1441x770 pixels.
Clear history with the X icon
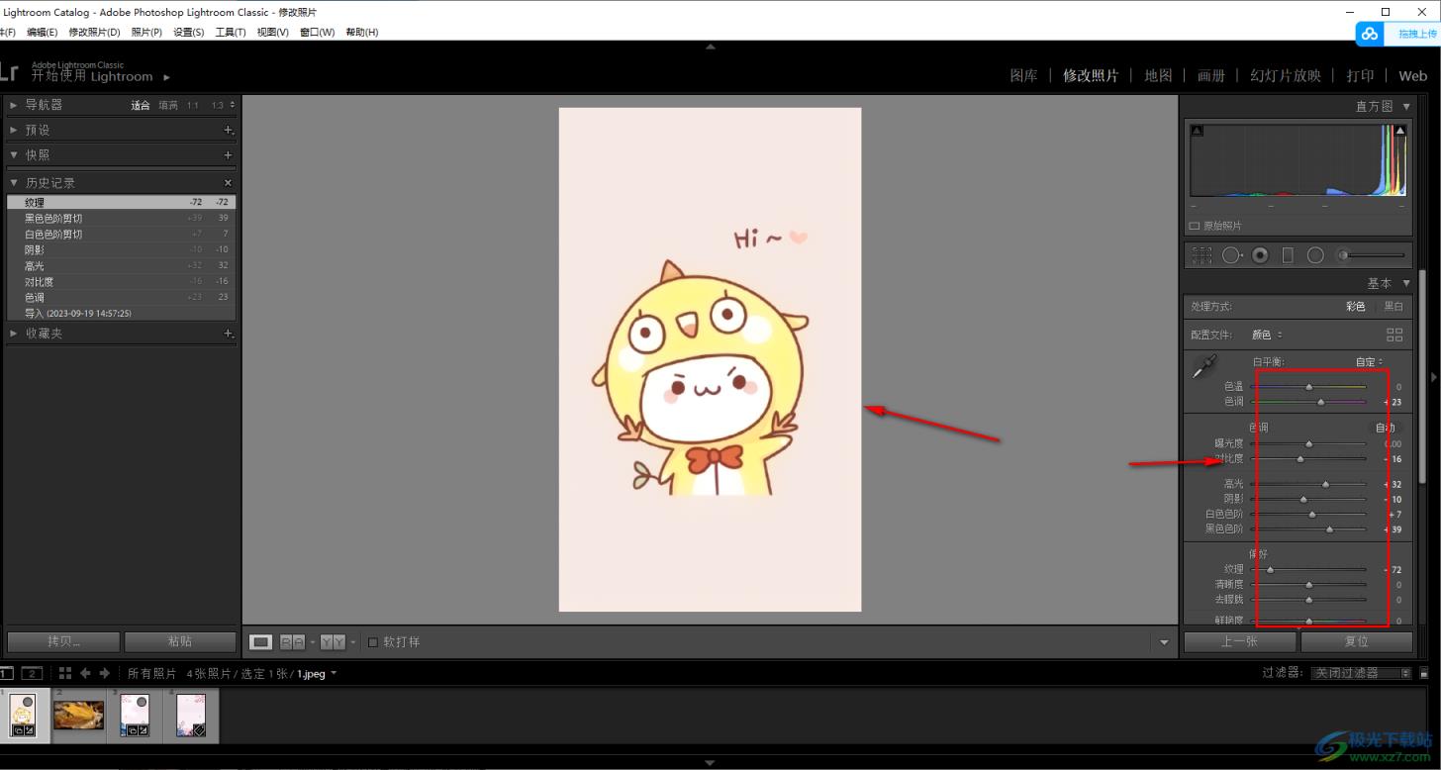[228, 183]
